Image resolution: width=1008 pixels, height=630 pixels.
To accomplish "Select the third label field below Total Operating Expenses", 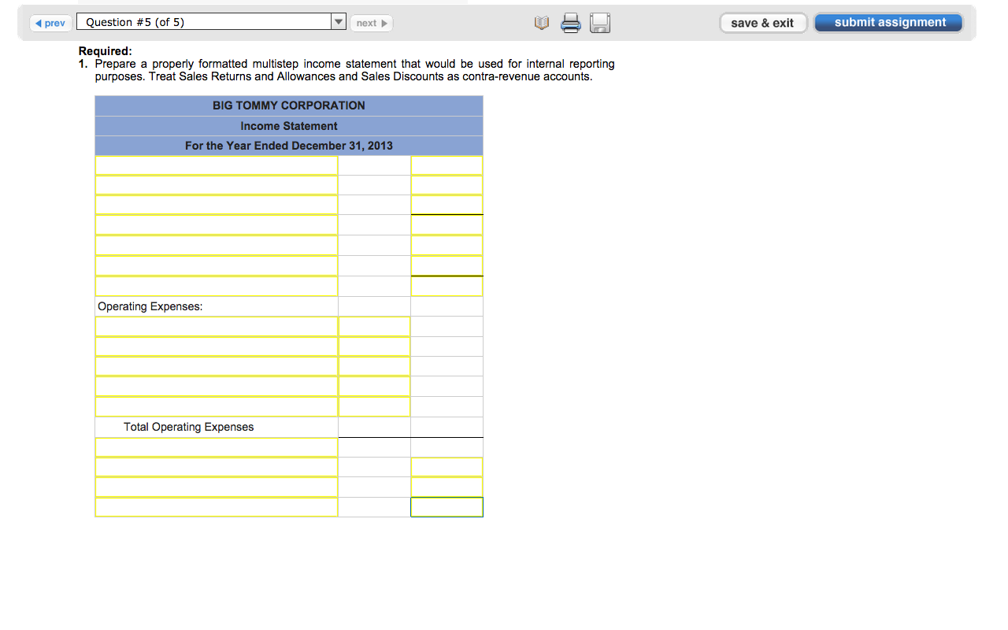I will (x=217, y=487).
